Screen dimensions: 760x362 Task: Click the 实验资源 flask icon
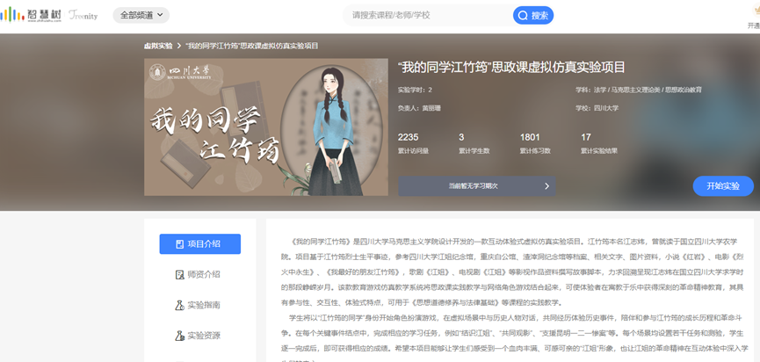pyautogui.click(x=179, y=336)
